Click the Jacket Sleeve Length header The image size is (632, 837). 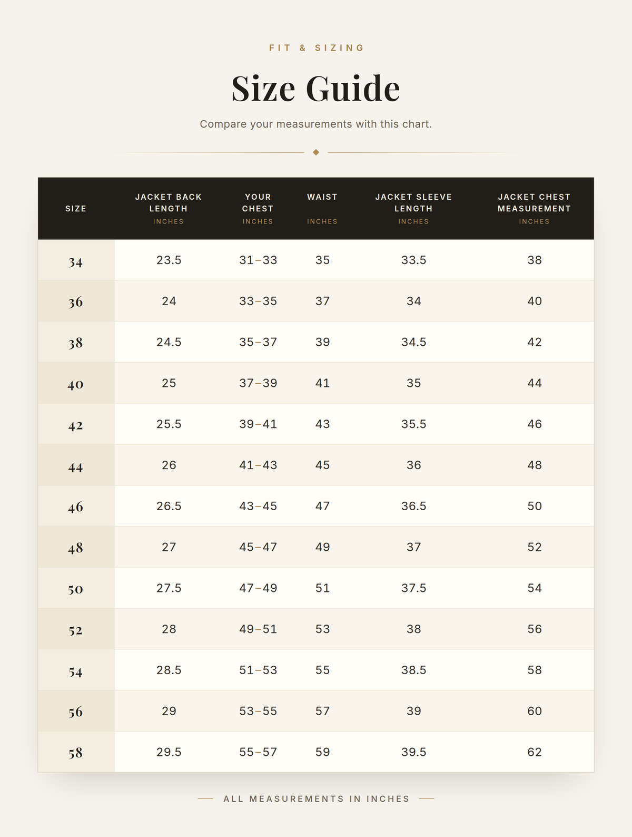pos(413,209)
